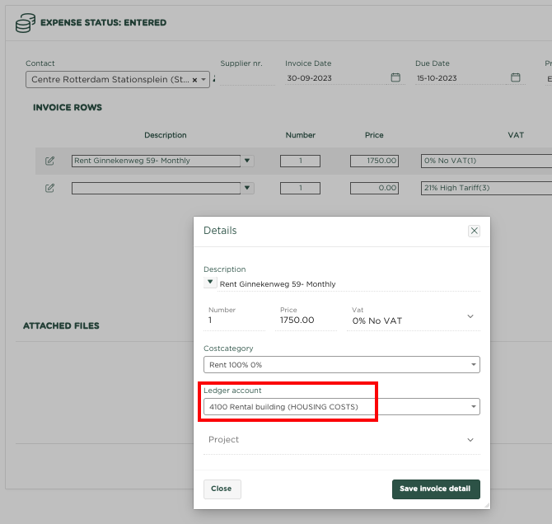
Task: Click Price field in Details dialog
Action: (x=306, y=320)
